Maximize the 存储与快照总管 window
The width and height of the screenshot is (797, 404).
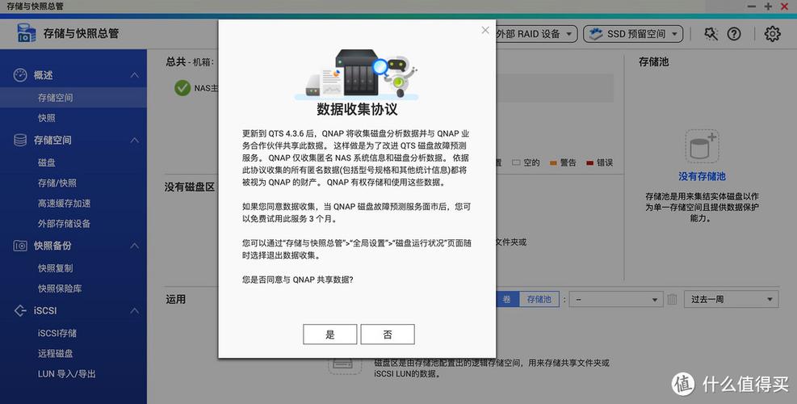[x=768, y=6]
